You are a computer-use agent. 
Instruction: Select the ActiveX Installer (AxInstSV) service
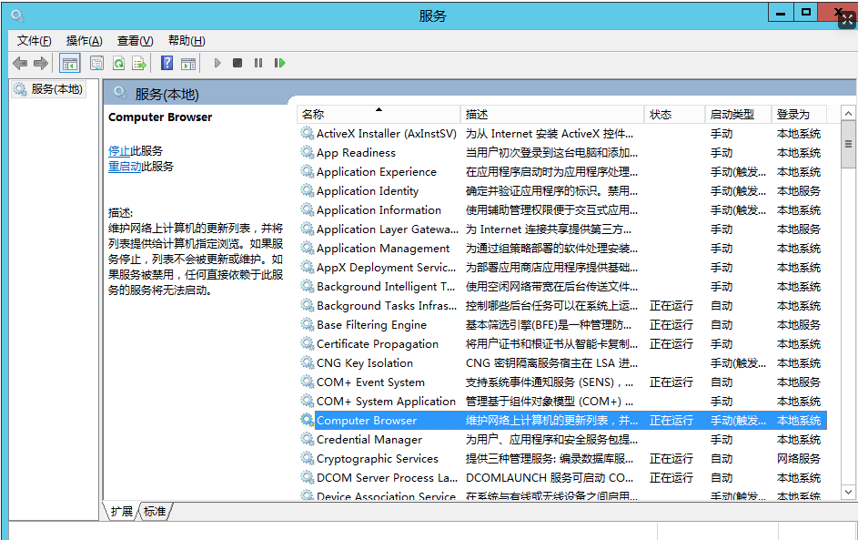[562, 133]
